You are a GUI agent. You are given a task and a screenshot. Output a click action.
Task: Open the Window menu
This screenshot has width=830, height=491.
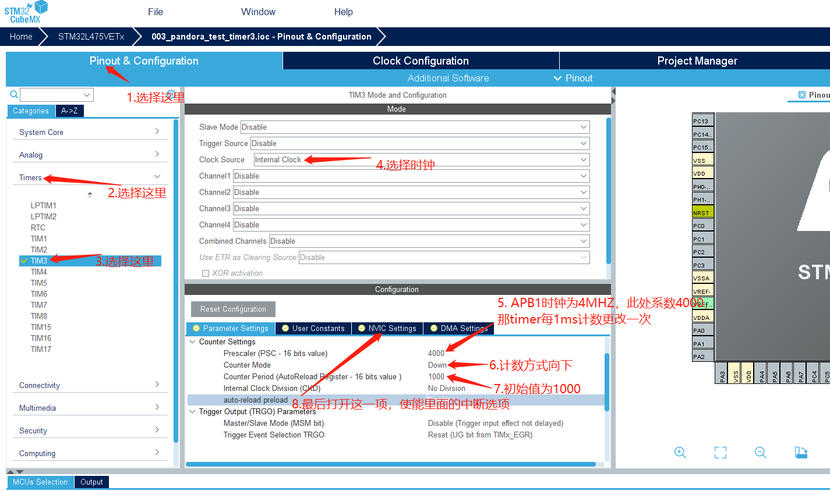point(258,12)
